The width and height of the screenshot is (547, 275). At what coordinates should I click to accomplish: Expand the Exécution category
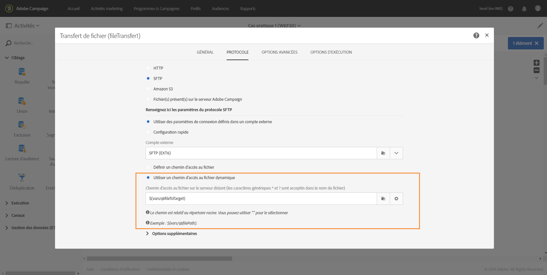point(7,203)
